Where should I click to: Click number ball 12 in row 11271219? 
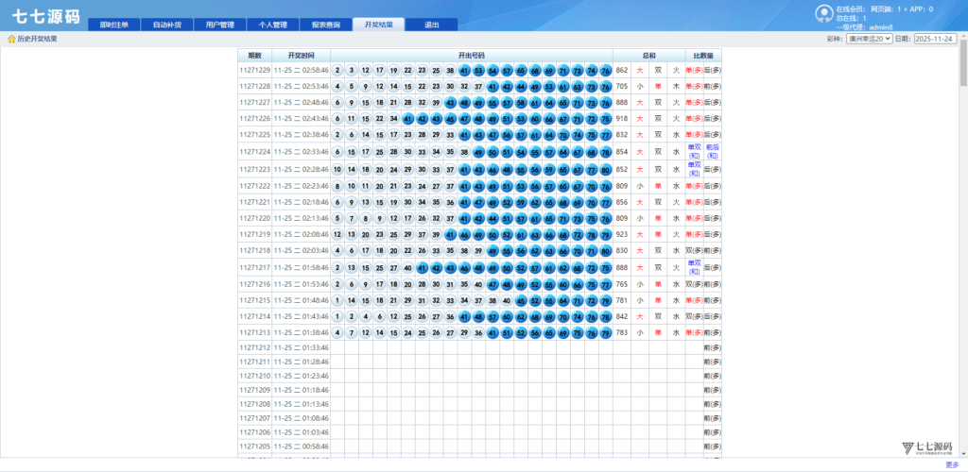pyautogui.click(x=337, y=234)
